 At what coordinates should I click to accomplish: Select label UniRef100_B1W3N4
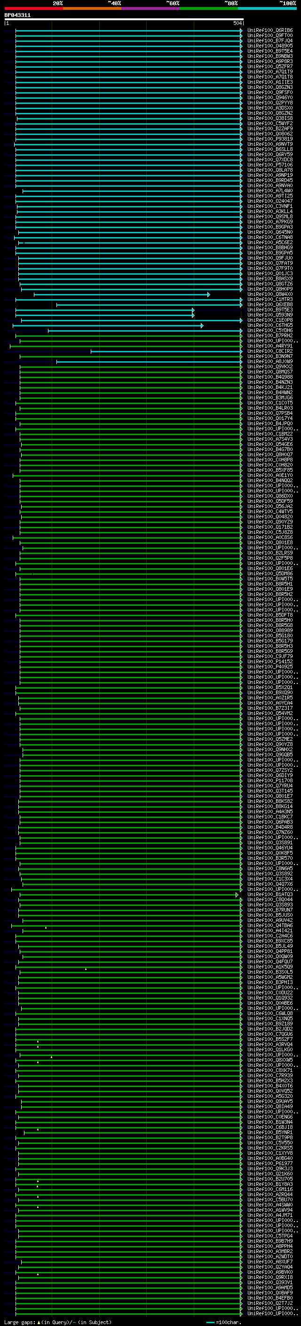tap(270, 1122)
